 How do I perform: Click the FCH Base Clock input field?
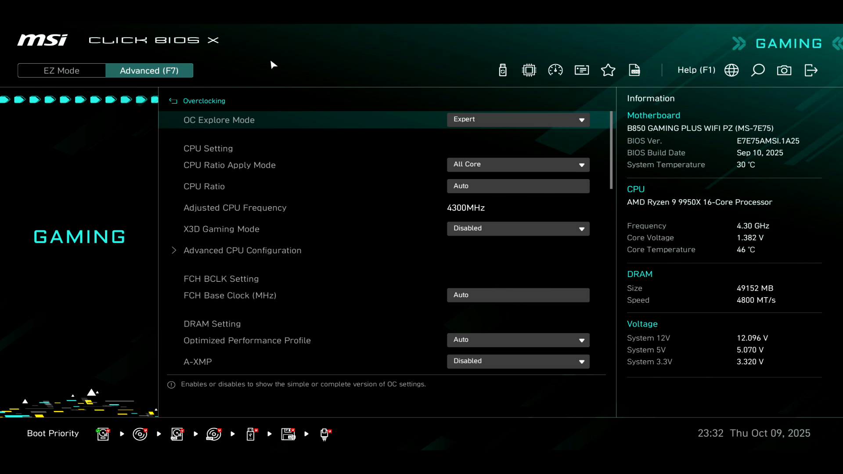(518, 295)
